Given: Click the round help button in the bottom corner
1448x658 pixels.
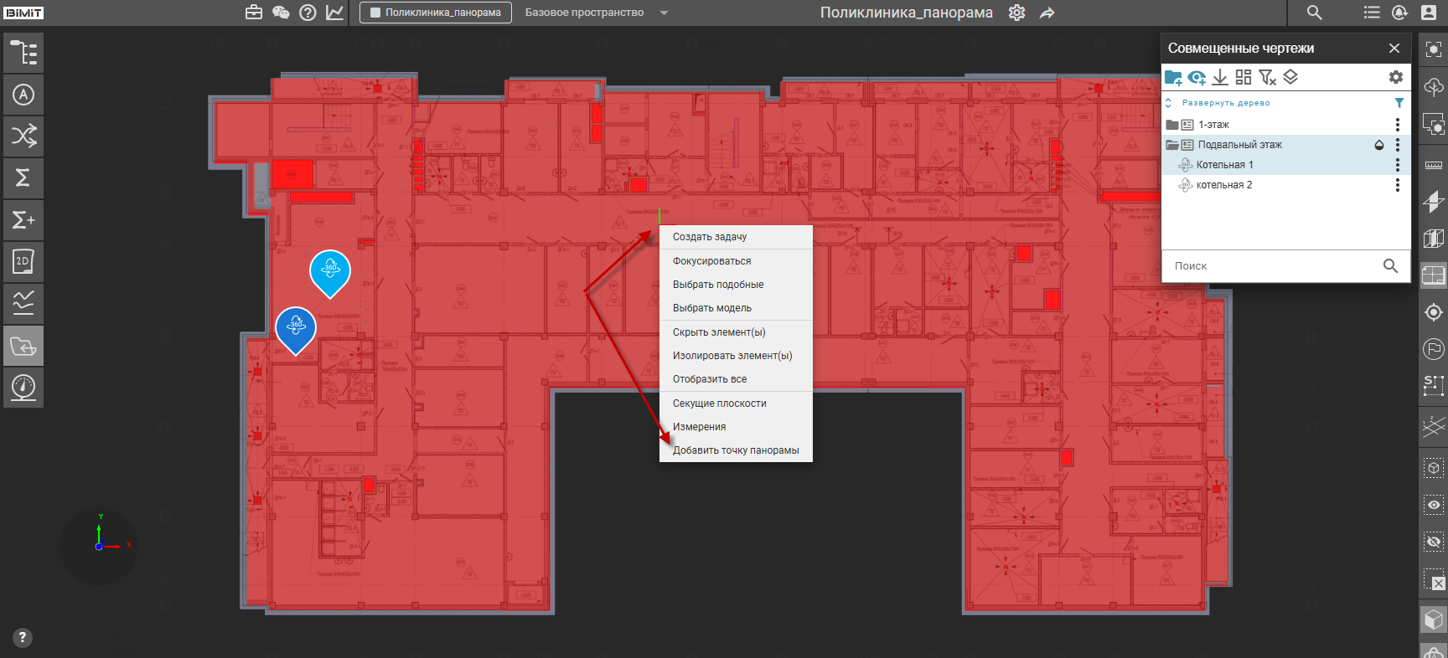Looking at the screenshot, I should coord(23,638).
